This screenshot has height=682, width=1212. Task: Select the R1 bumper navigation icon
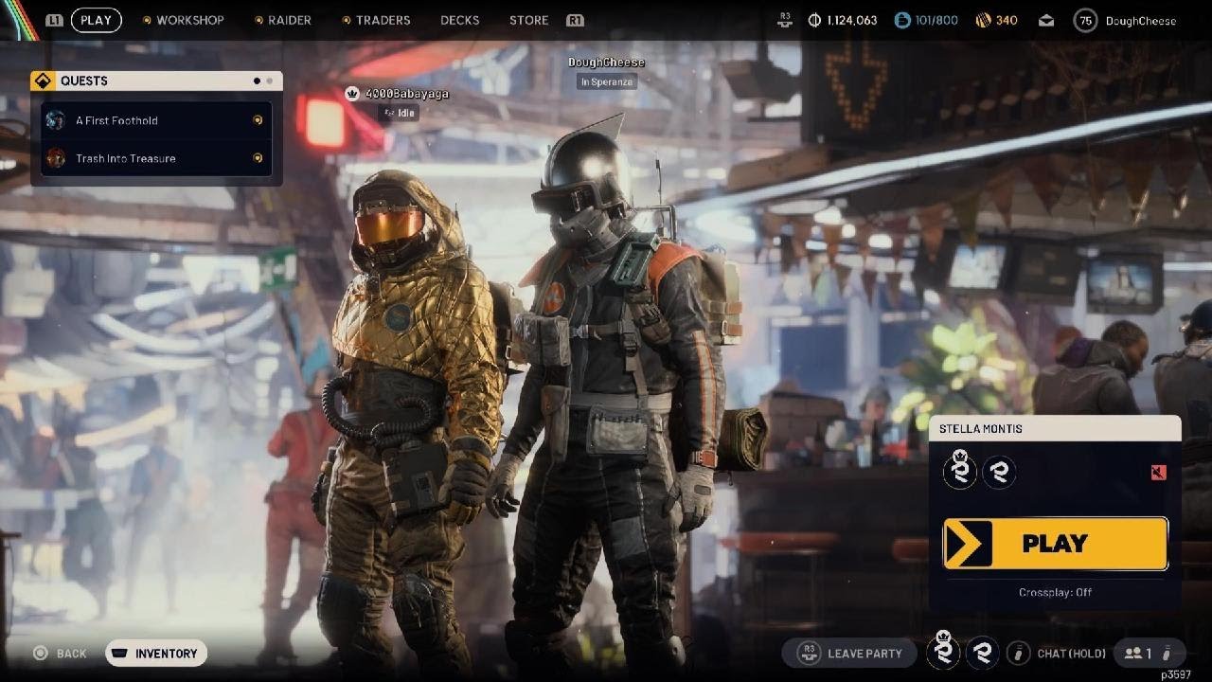[575, 20]
